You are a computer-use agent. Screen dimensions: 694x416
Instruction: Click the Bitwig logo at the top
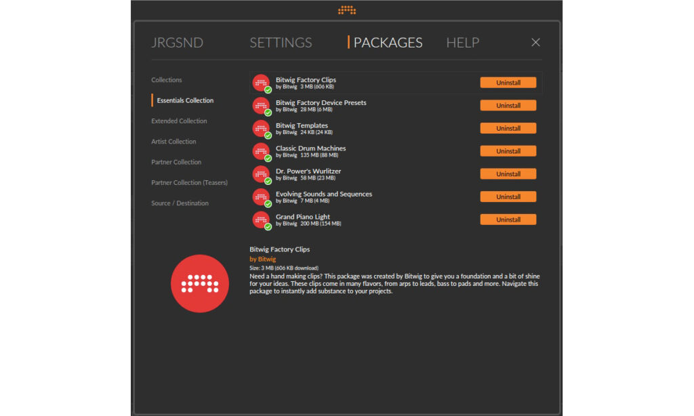coord(347,10)
